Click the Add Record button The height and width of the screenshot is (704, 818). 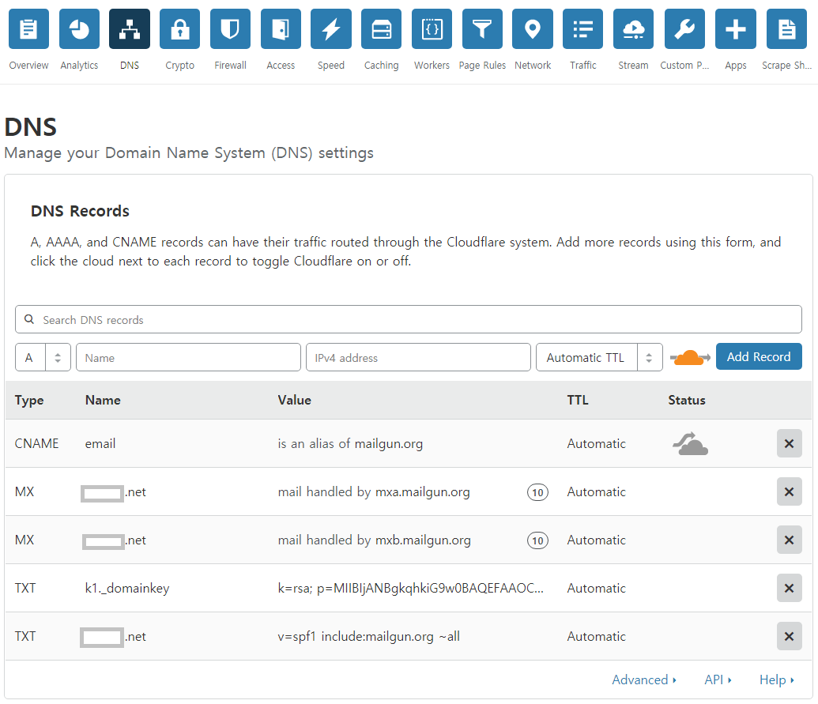tap(759, 356)
